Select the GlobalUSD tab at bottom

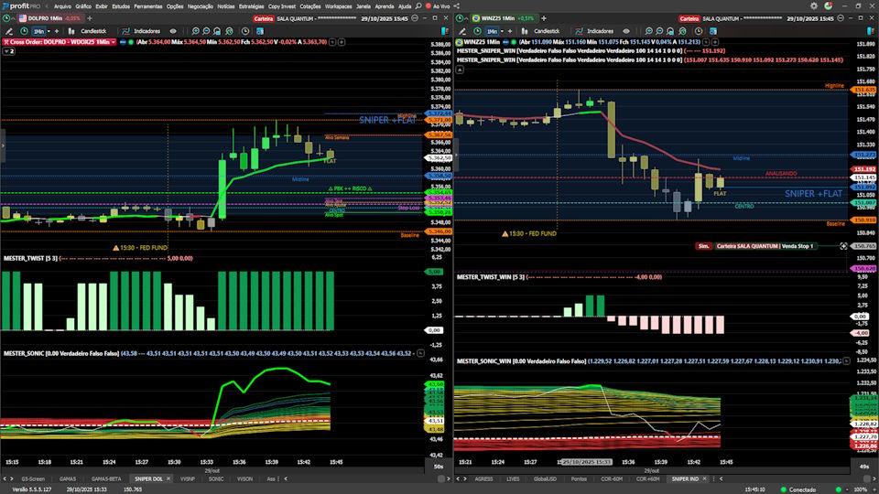tap(546, 478)
